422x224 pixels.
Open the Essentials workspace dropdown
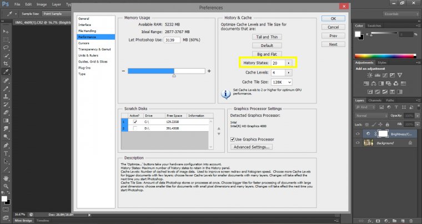(x=401, y=14)
